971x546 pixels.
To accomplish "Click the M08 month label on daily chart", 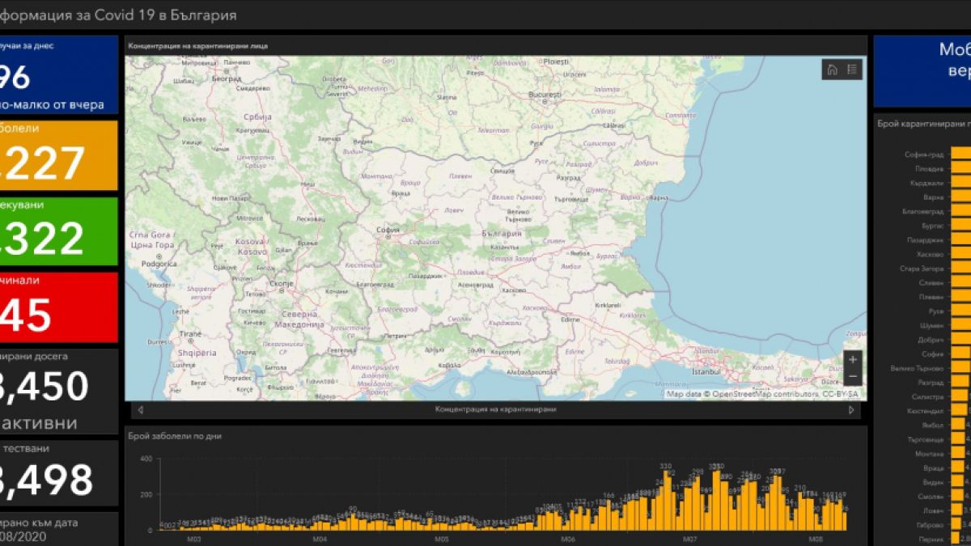I will pyautogui.click(x=816, y=539).
